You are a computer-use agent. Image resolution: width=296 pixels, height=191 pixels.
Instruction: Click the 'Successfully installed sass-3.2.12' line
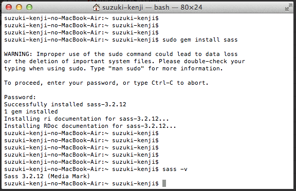[x=65, y=104]
